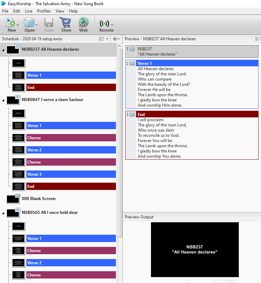Select second Chorus under NSB0565
This screenshot has height=283, width=261.
point(71,275)
